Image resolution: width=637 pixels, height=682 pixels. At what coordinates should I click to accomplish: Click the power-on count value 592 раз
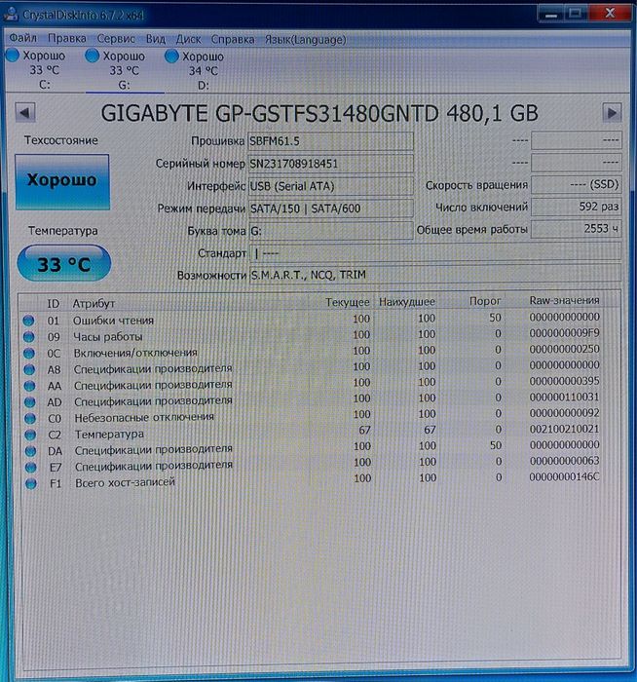(x=577, y=207)
